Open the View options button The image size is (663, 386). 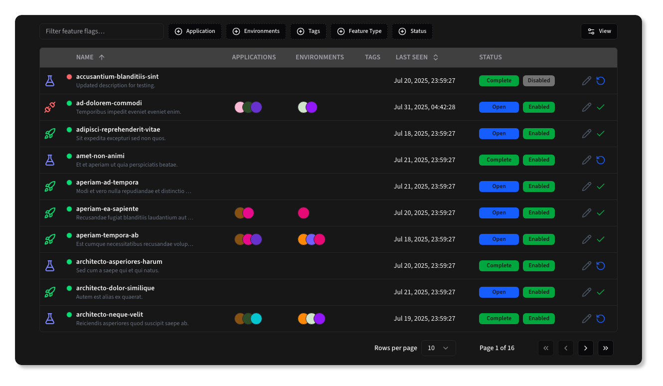point(599,31)
